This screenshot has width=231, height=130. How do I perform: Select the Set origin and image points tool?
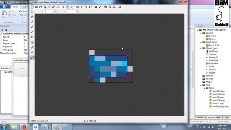tap(32, 52)
